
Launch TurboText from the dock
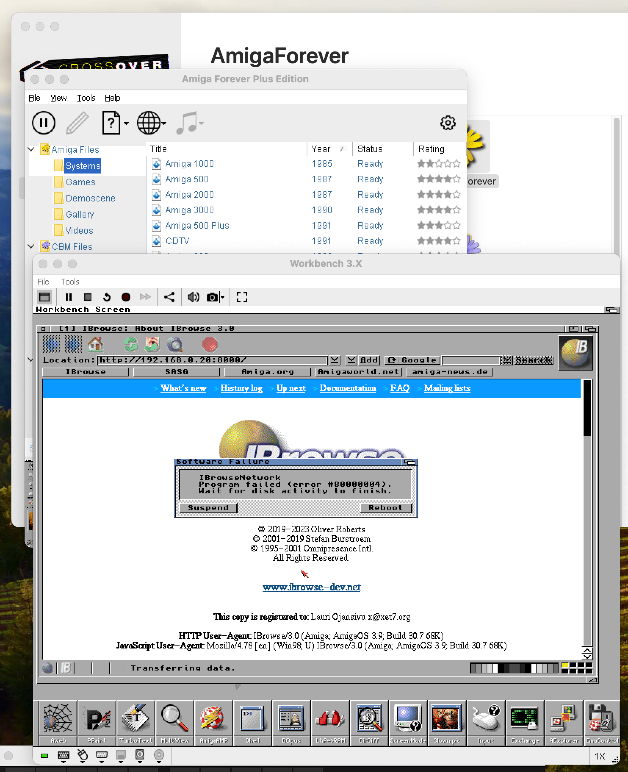[x=136, y=723]
